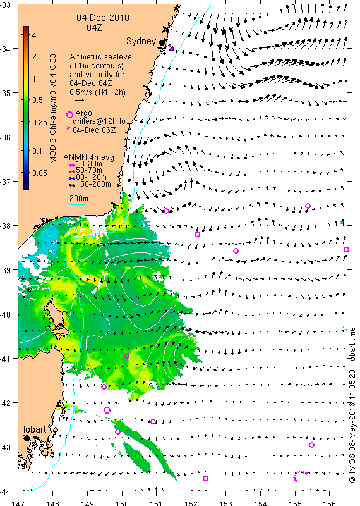Click the ANMN mooring marker beside Sydney

click(x=171, y=48)
